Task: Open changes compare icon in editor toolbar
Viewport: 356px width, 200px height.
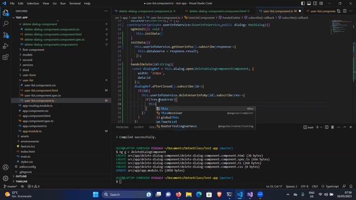Action: [x=339, y=11]
